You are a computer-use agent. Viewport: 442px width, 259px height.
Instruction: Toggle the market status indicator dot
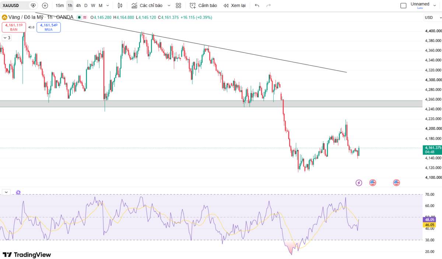pyautogui.click(x=79, y=17)
